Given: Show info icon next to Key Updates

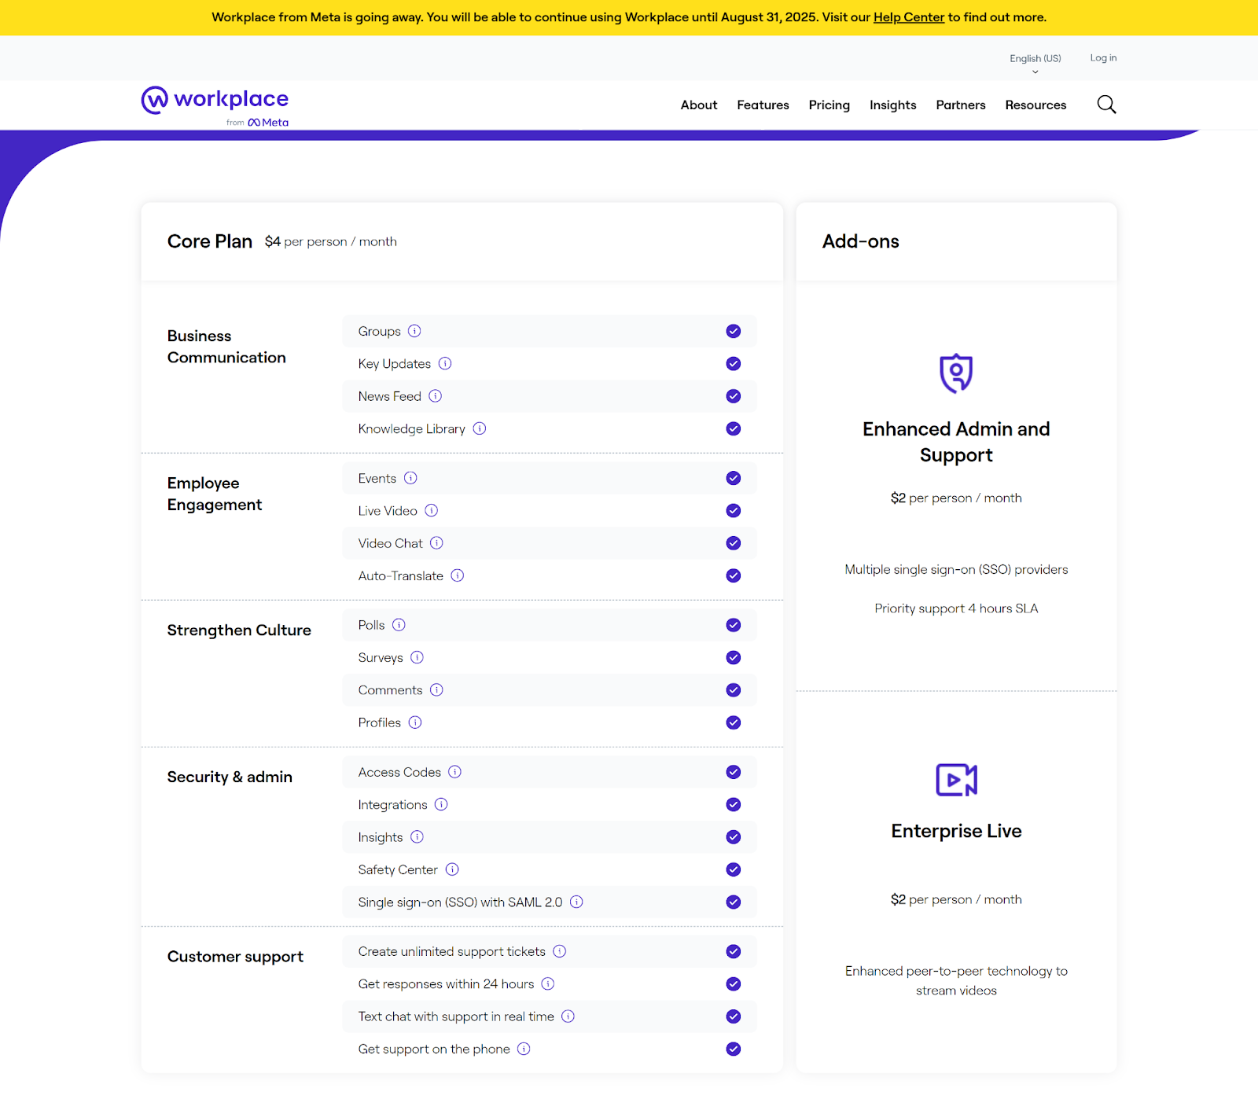Looking at the screenshot, I should coord(445,363).
